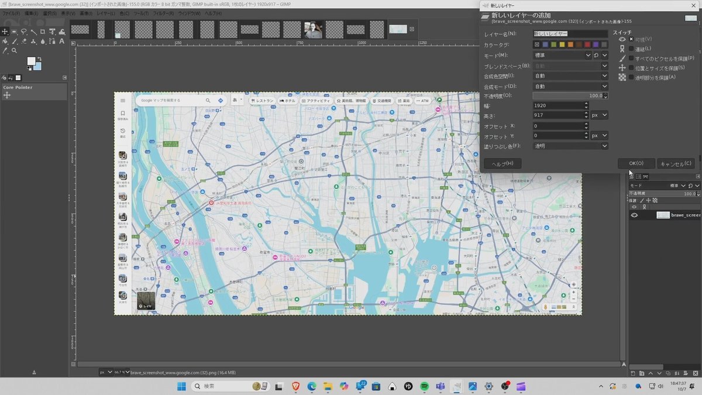This screenshot has width=702, height=395.
Task: Enable すべてのピクセルを保護(P) checkbox
Action: [x=631, y=59]
